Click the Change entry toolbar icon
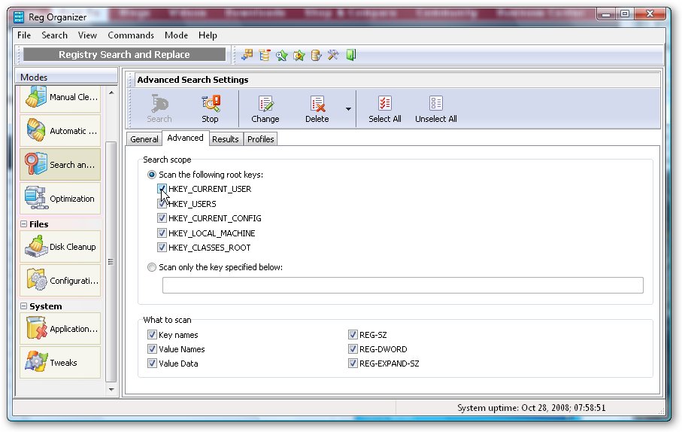The image size is (682, 432). click(265, 108)
